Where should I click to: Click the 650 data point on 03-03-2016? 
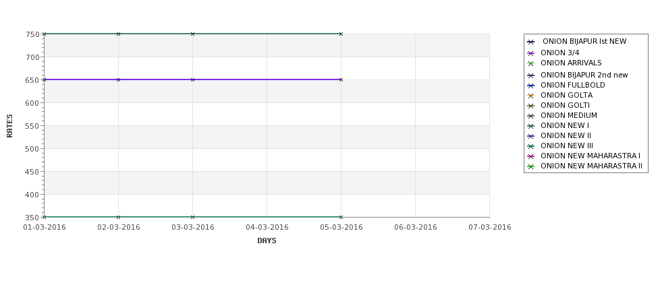192,79
